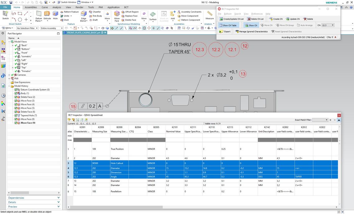Choose the Move Face tool
354x214 pixels.
[x=117, y=16]
